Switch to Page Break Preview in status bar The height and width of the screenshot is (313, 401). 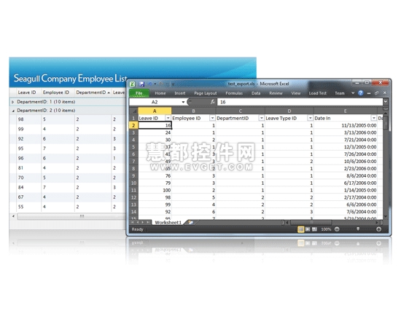tap(314, 229)
